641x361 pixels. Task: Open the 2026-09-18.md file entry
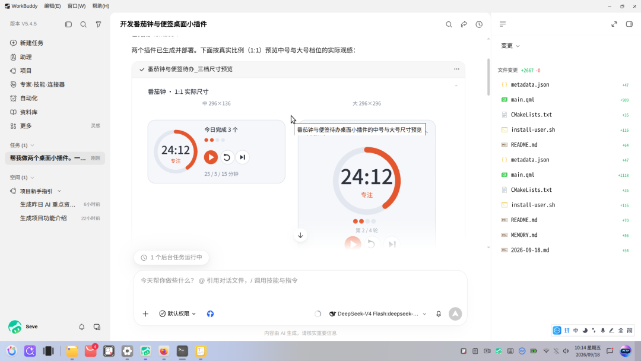tap(566, 250)
